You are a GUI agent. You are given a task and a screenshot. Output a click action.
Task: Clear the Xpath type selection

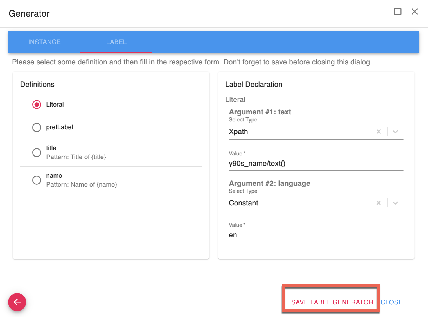click(x=379, y=132)
